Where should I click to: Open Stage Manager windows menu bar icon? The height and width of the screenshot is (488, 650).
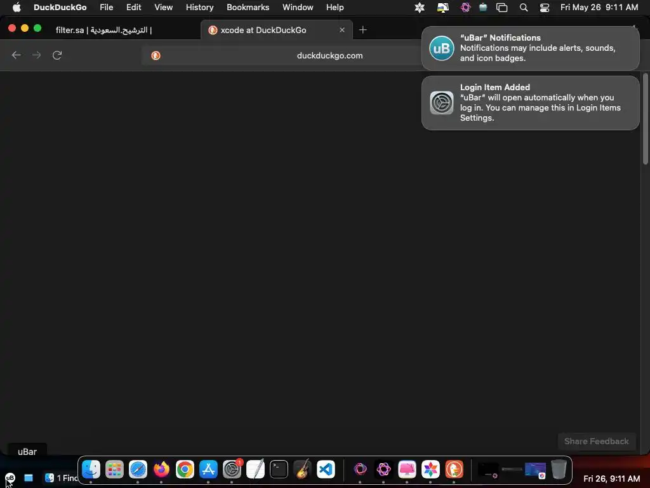[x=502, y=8]
